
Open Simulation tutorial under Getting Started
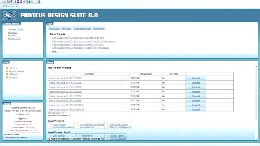click(12, 35)
